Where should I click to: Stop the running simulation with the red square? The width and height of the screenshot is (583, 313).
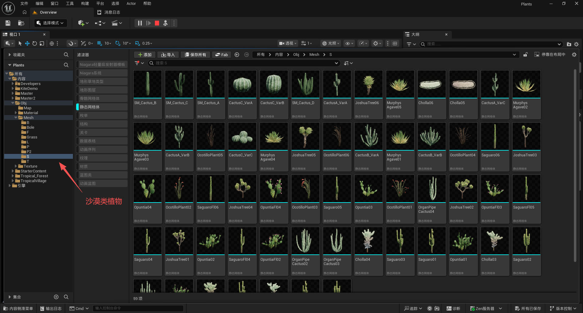[x=157, y=23]
